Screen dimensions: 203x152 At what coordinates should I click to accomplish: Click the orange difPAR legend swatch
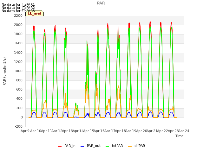pos(130,146)
